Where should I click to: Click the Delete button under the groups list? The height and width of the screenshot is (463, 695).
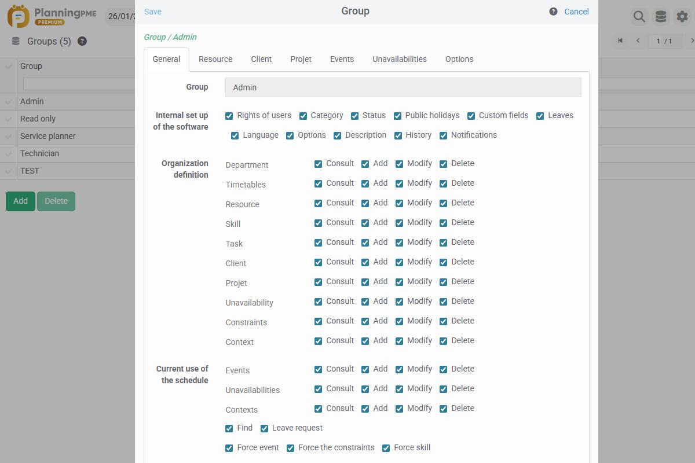pos(56,201)
